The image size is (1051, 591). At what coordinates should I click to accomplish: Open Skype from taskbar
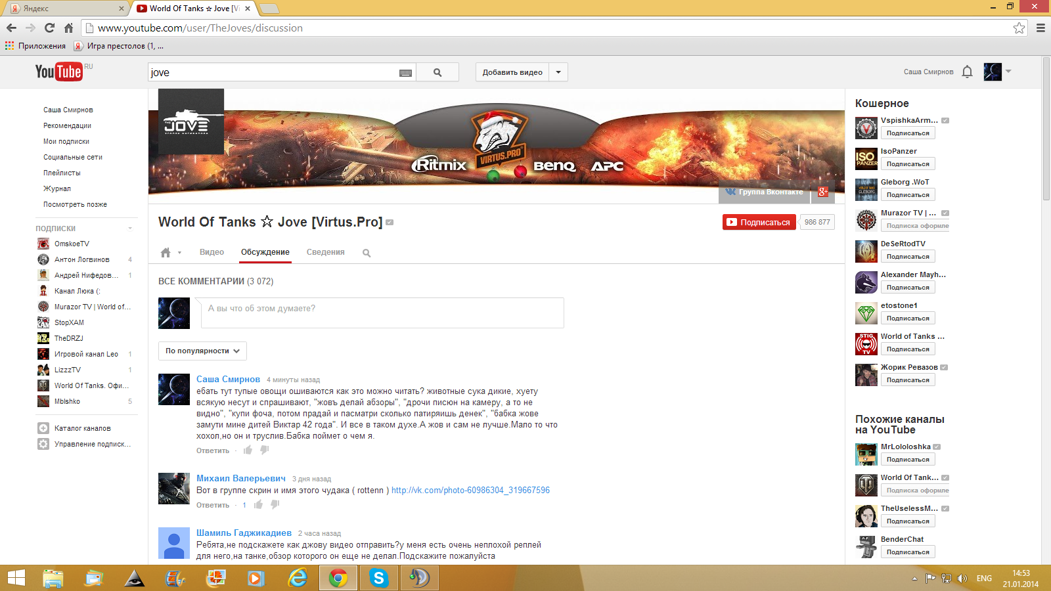378,578
